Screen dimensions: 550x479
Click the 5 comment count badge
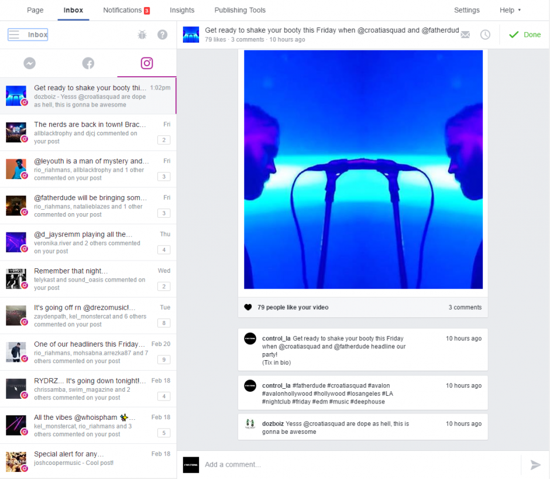point(164,433)
